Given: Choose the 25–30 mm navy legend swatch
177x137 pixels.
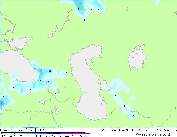Looking at the screenshot, I should [x=56, y=133].
